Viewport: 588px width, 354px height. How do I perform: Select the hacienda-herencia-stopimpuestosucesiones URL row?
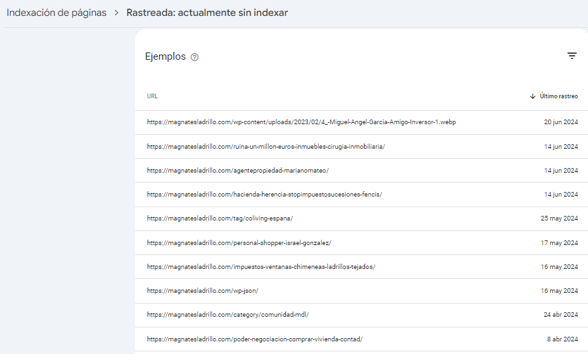click(x=361, y=195)
